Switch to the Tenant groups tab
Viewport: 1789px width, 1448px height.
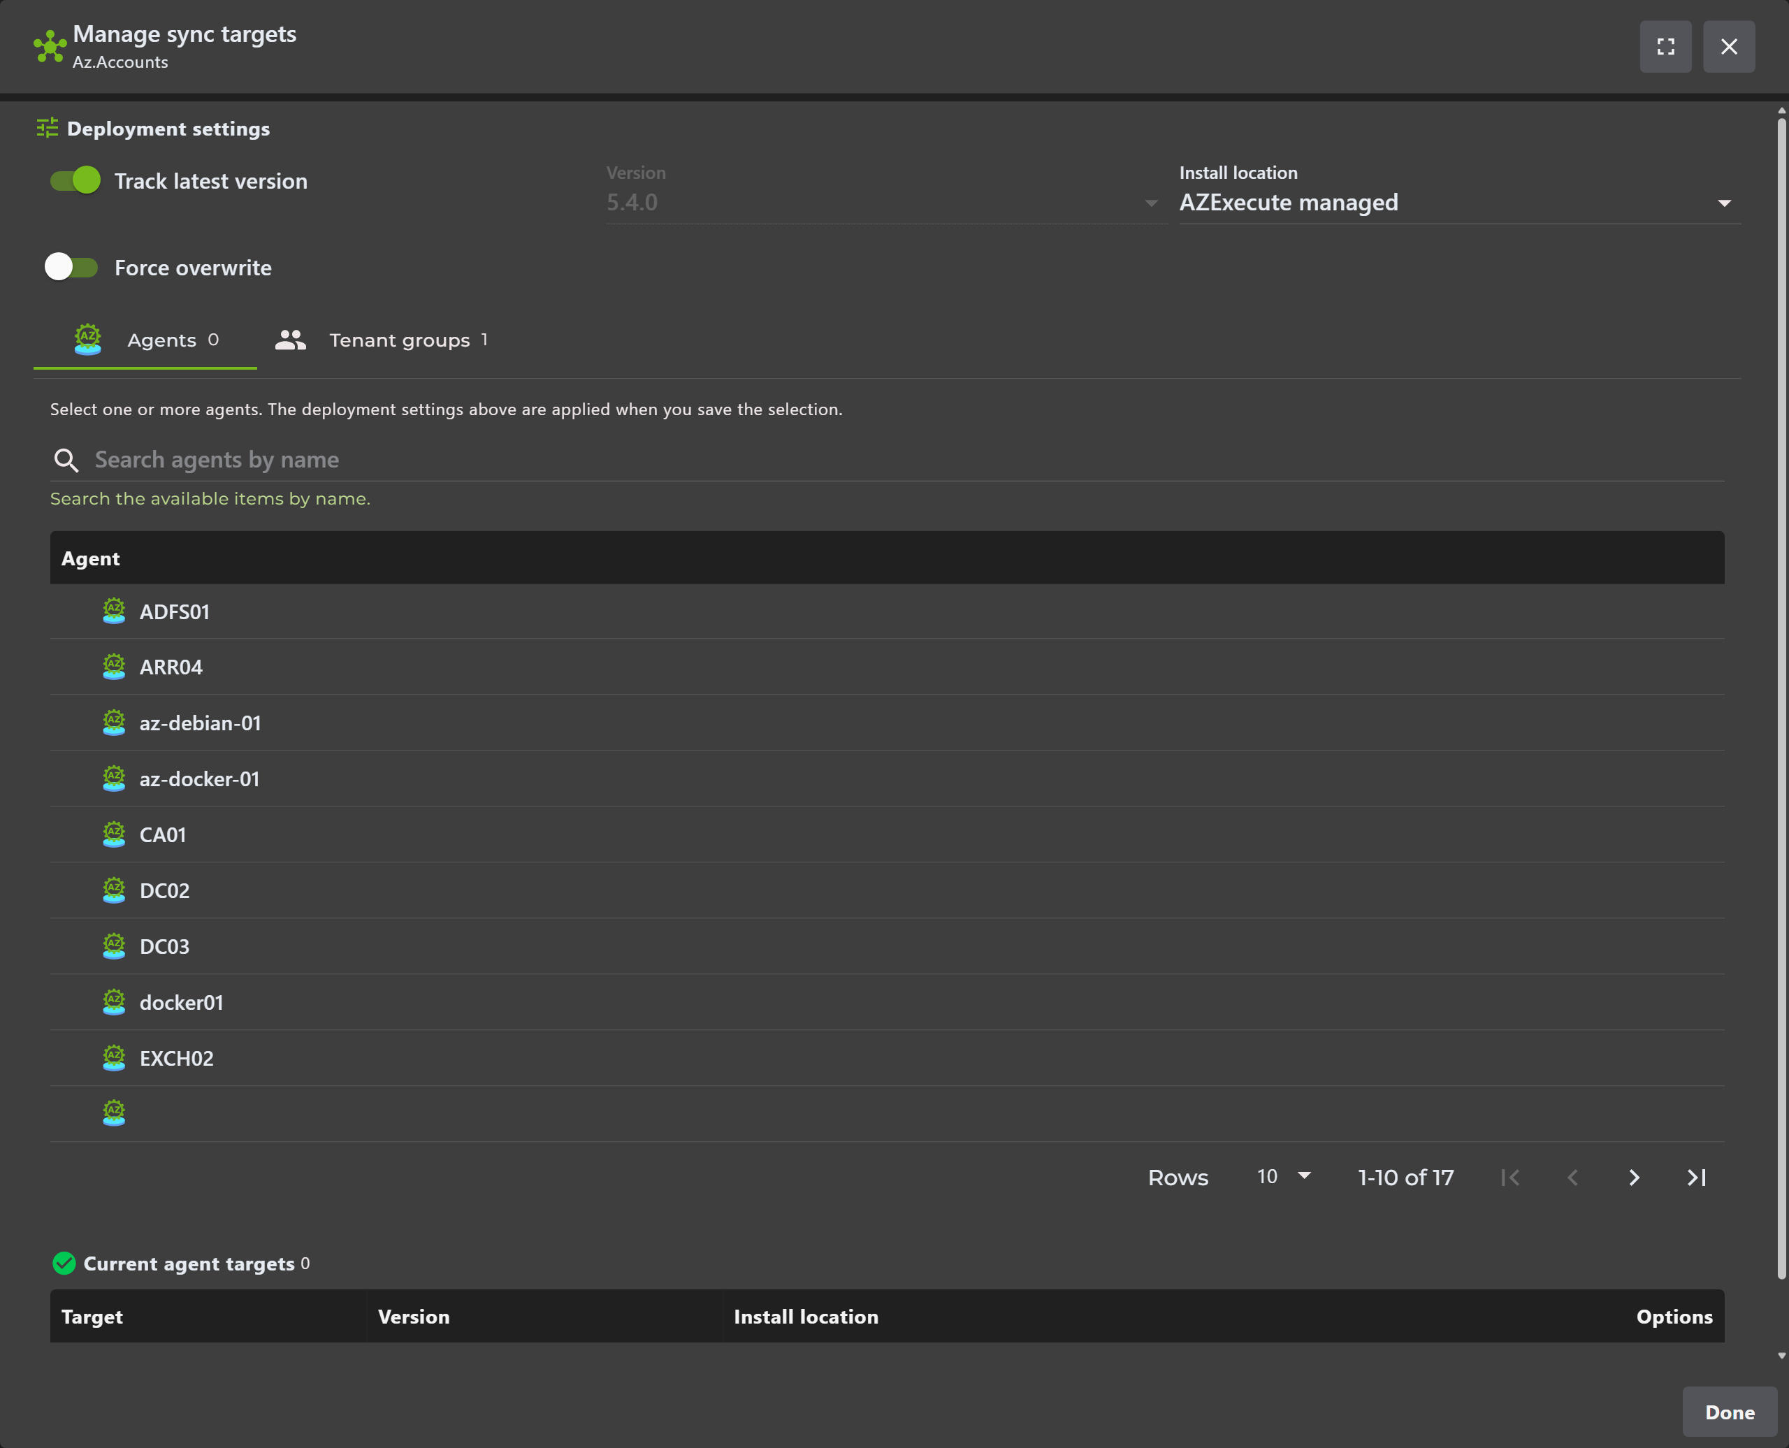pyautogui.click(x=381, y=340)
